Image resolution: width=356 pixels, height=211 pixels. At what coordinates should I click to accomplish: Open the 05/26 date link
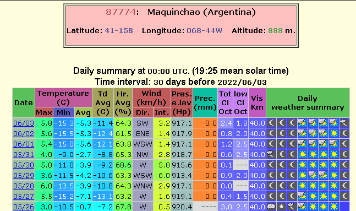tap(24, 207)
